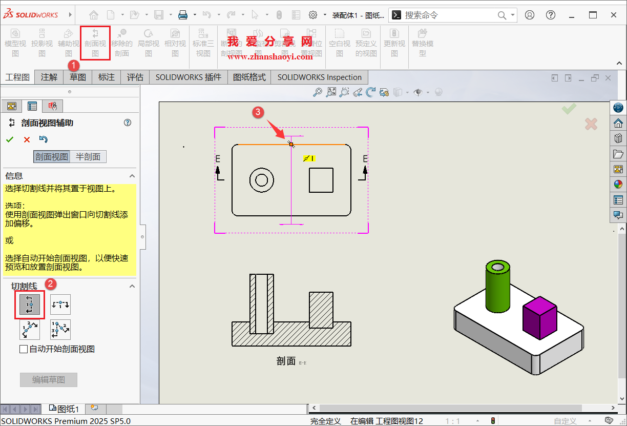Switch to the 工程图 tab
The height and width of the screenshot is (426, 627).
point(17,77)
